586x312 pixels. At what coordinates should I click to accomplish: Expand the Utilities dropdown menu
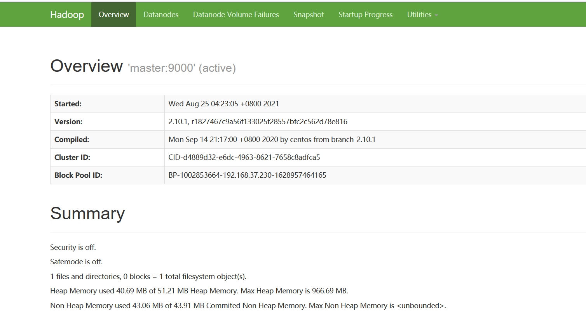pyautogui.click(x=422, y=14)
